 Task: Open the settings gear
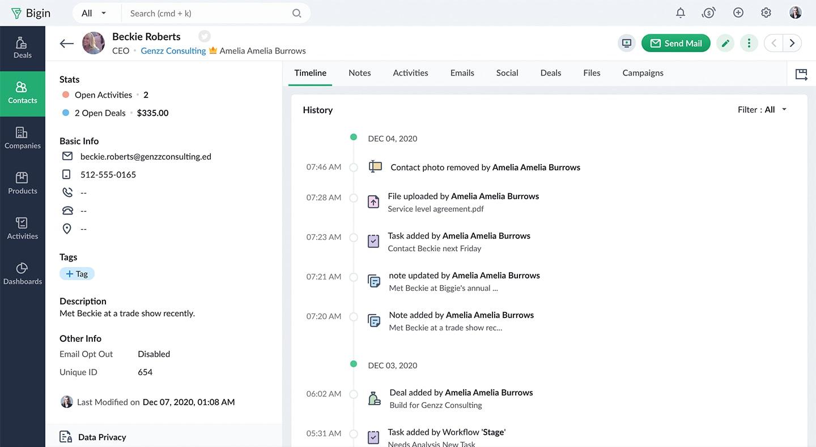pos(766,13)
